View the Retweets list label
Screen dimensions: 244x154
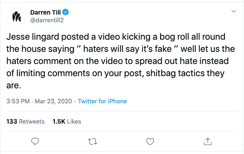[32, 122]
